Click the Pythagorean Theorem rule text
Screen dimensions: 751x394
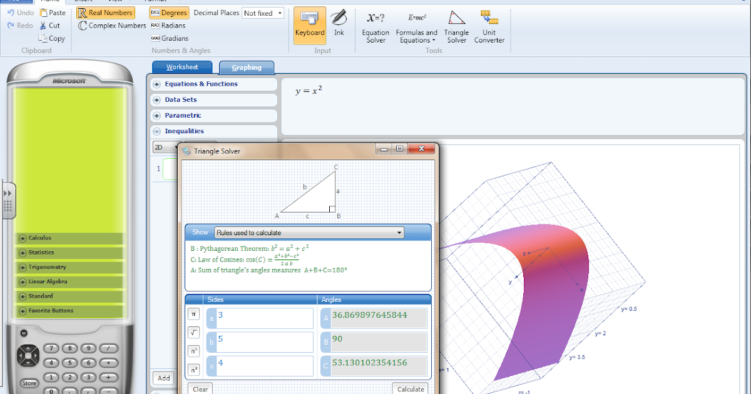click(x=249, y=248)
